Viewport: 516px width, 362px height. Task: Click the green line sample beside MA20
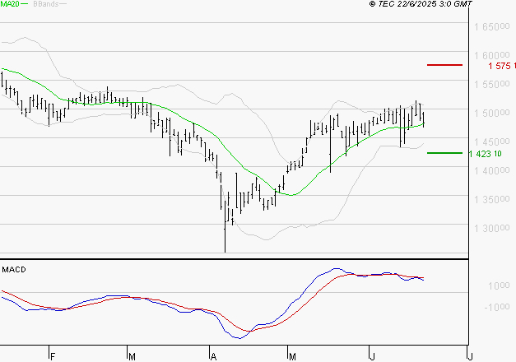tap(25, 4)
